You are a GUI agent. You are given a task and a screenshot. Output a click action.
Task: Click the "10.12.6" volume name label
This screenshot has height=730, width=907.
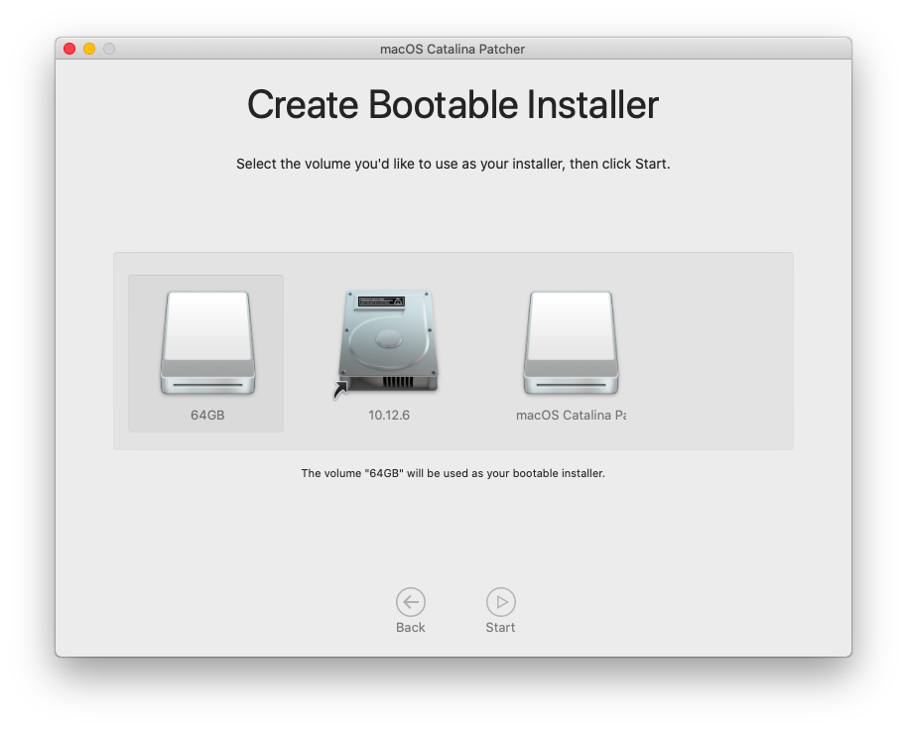click(389, 416)
